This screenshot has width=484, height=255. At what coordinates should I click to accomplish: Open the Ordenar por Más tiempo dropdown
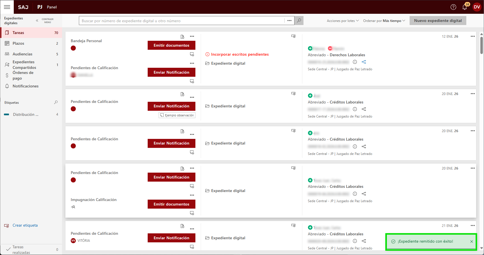pyautogui.click(x=384, y=21)
